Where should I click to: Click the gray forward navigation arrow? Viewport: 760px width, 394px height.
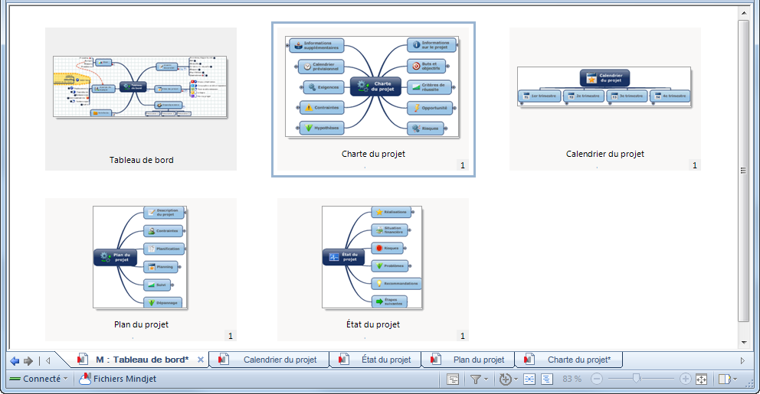(x=28, y=360)
